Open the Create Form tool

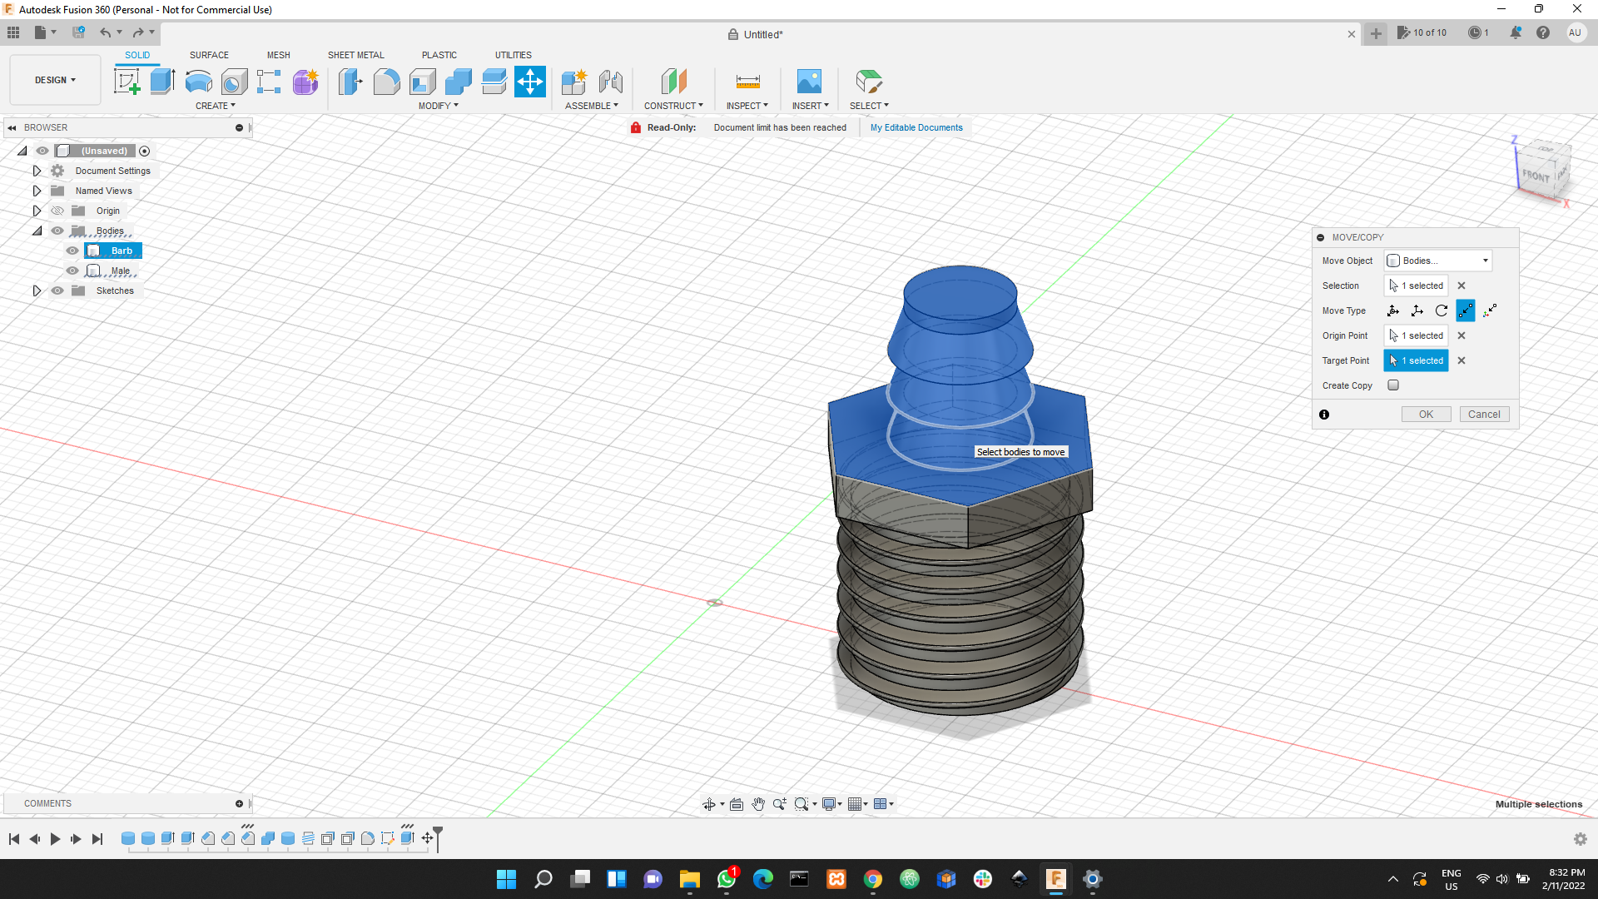pos(305,82)
